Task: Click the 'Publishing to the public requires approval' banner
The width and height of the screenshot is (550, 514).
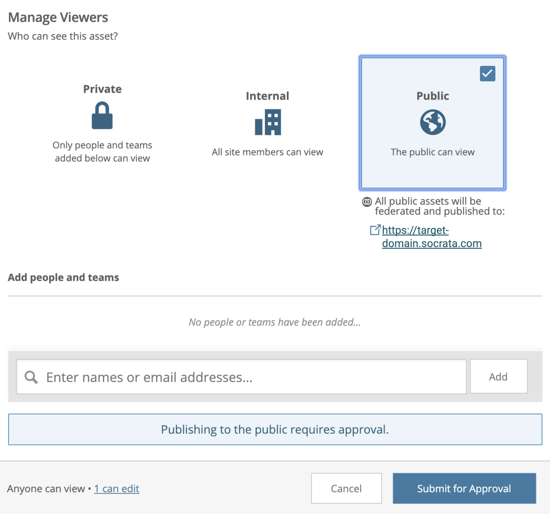Action: point(275,429)
